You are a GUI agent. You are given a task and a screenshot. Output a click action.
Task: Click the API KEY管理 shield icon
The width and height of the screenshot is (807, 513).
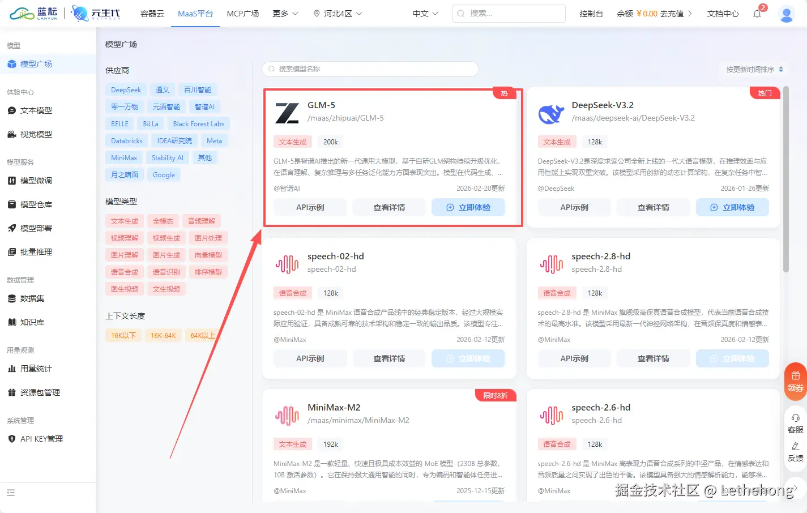coord(12,439)
